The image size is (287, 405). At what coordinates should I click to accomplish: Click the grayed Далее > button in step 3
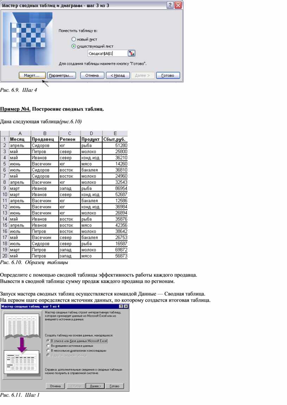[x=142, y=75]
